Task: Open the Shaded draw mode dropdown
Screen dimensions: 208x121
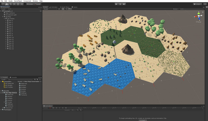Action: pyautogui.click(x=50, y=9)
